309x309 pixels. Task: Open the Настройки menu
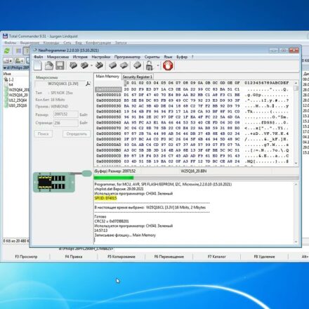101,57
